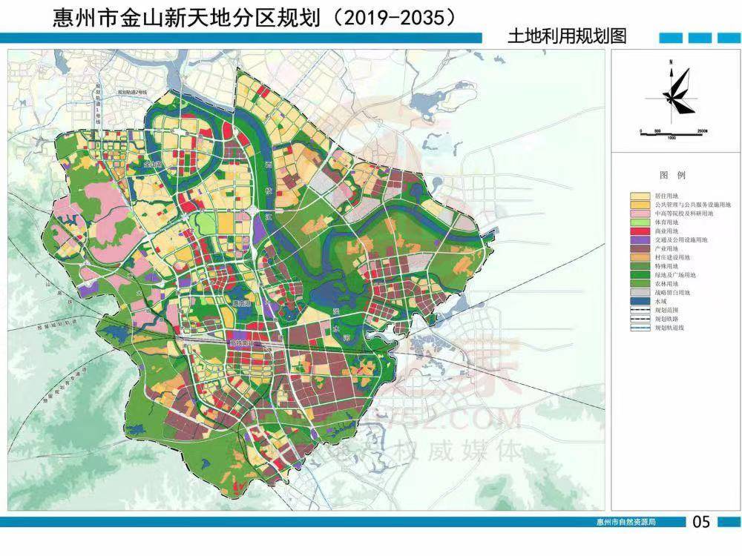Click the 产业用地 legend label
The height and width of the screenshot is (556, 742).
click(x=666, y=248)
